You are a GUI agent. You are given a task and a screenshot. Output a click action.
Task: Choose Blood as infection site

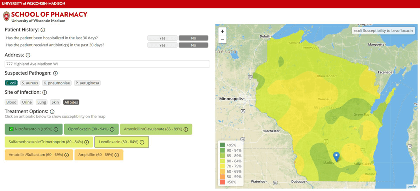click(12, 102)
